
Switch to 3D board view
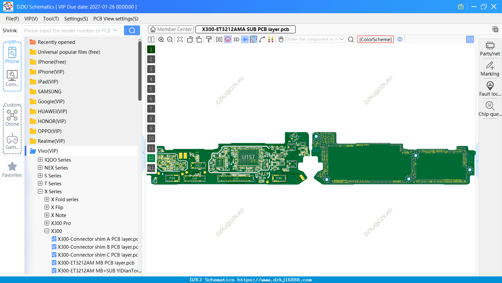tap(236, 39)
